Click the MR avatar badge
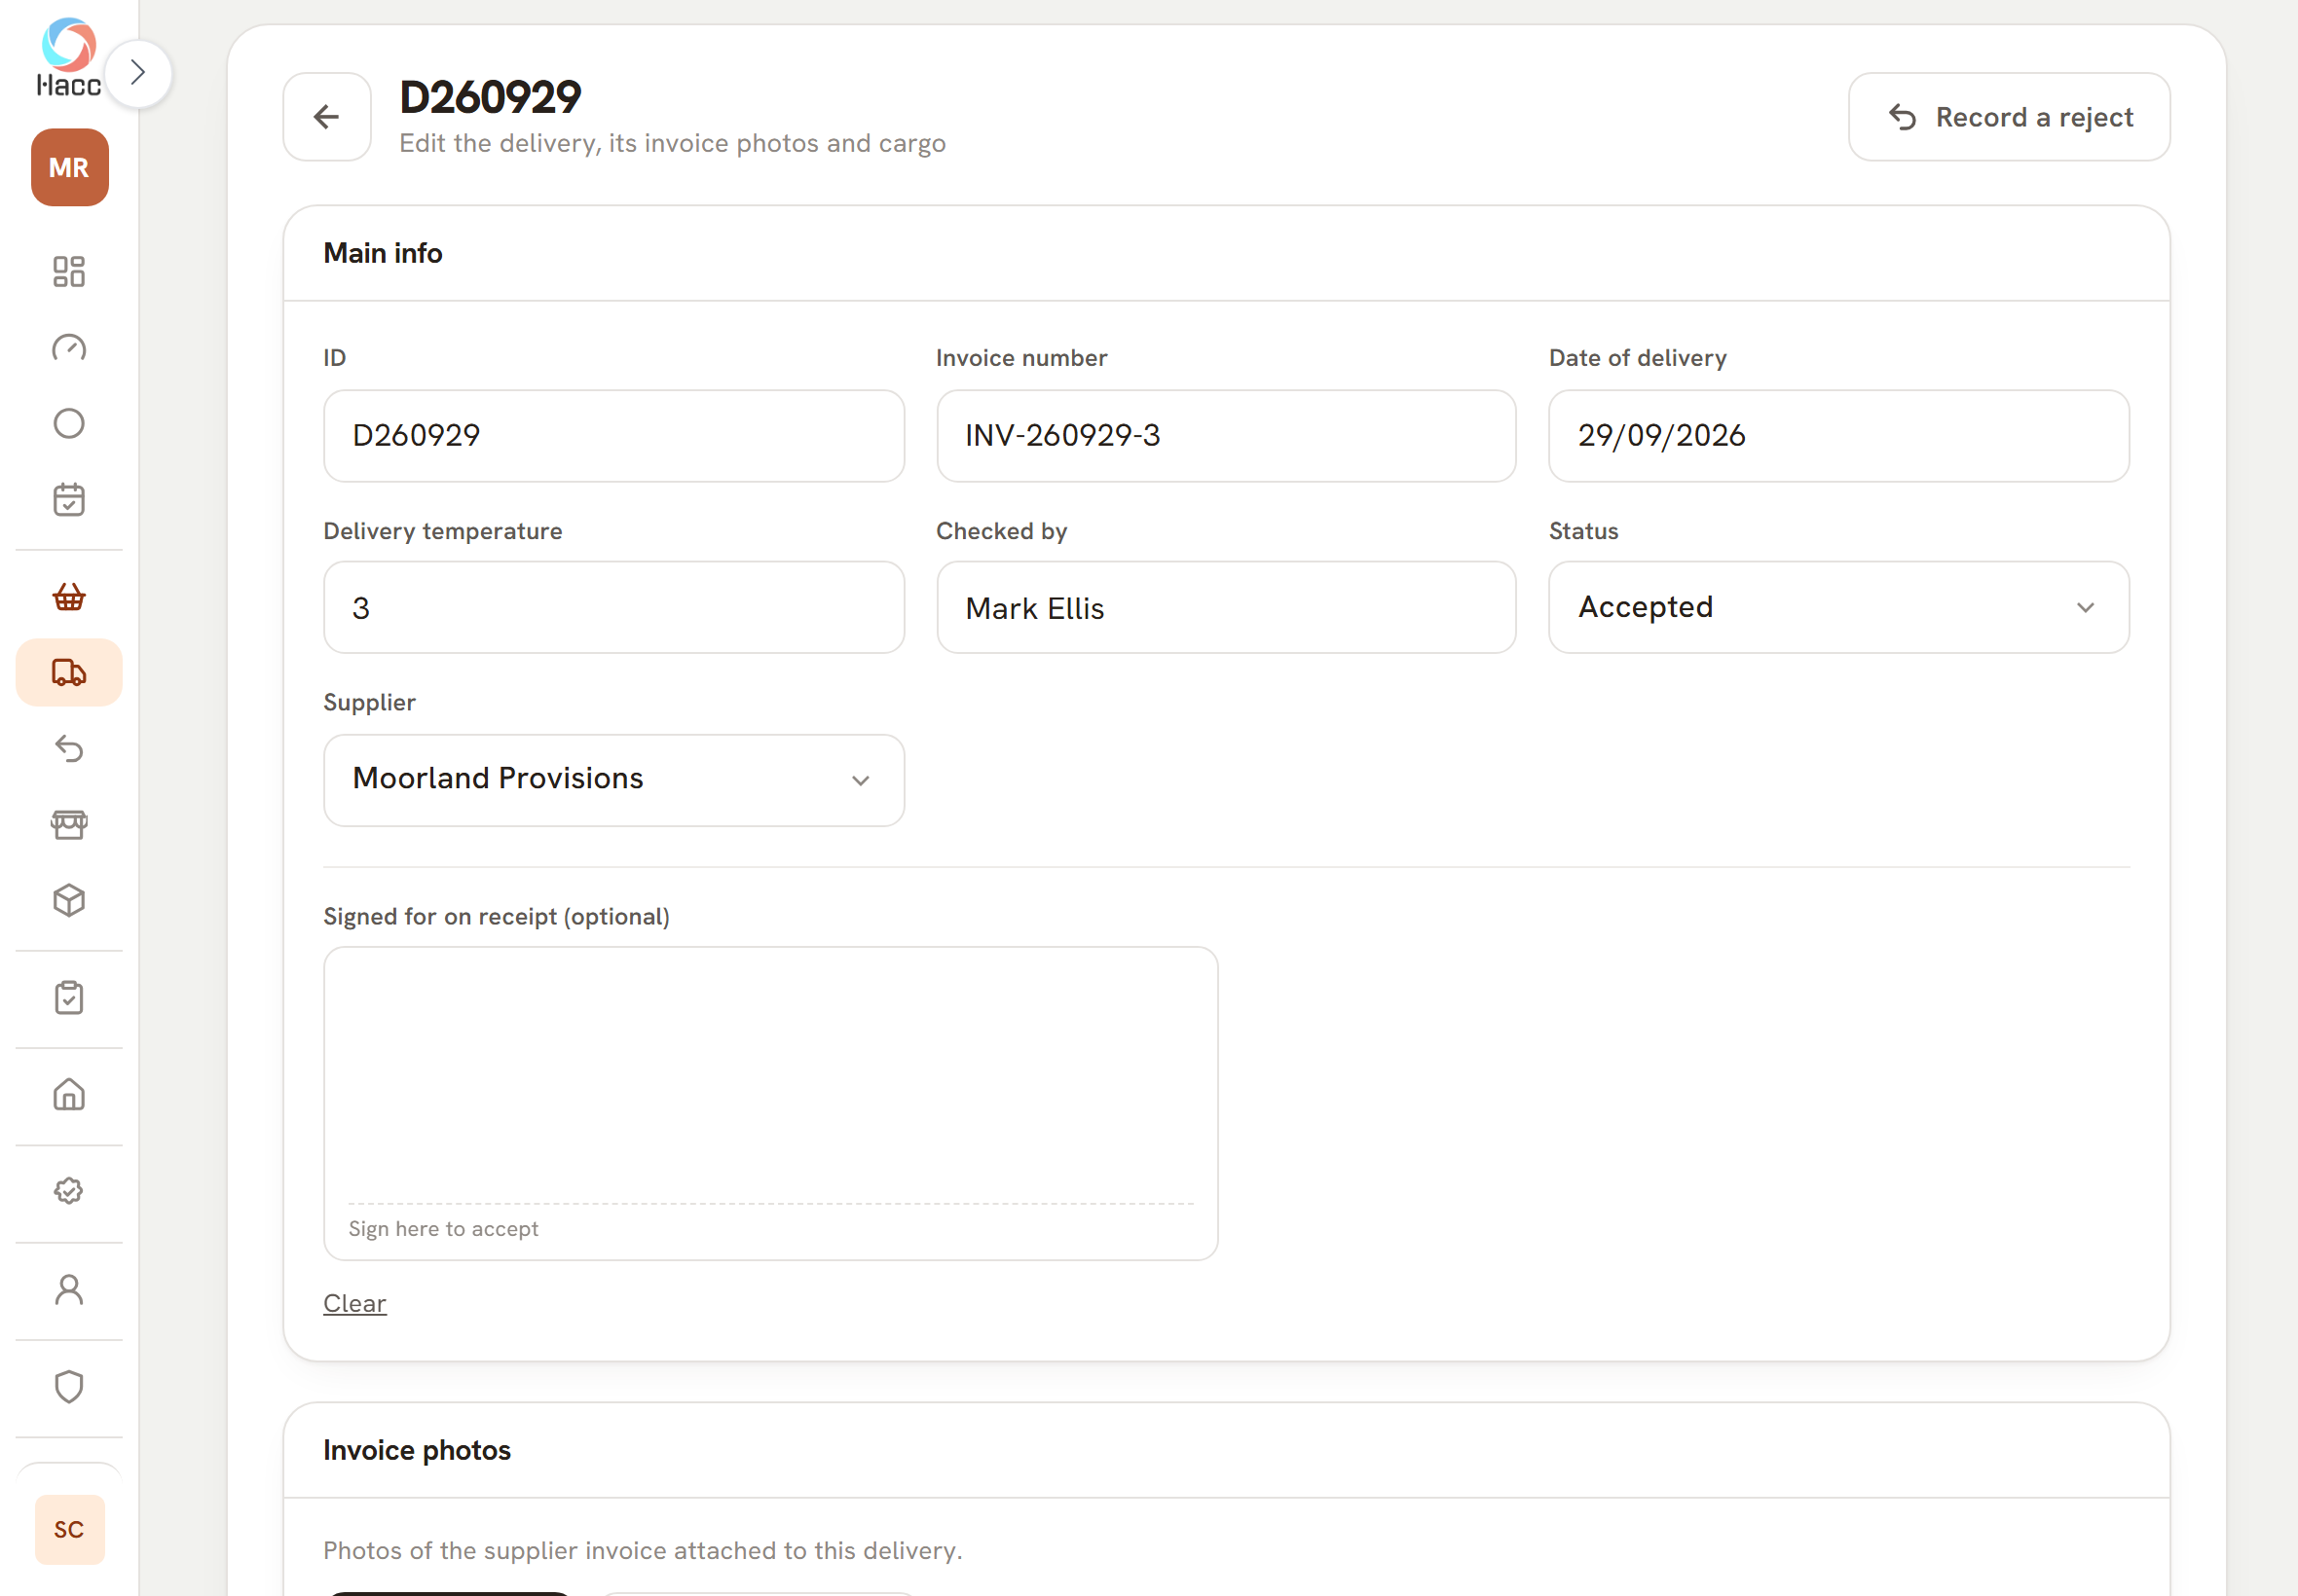The width and height of the screenshot is (2298, 1596). [69, 167]
